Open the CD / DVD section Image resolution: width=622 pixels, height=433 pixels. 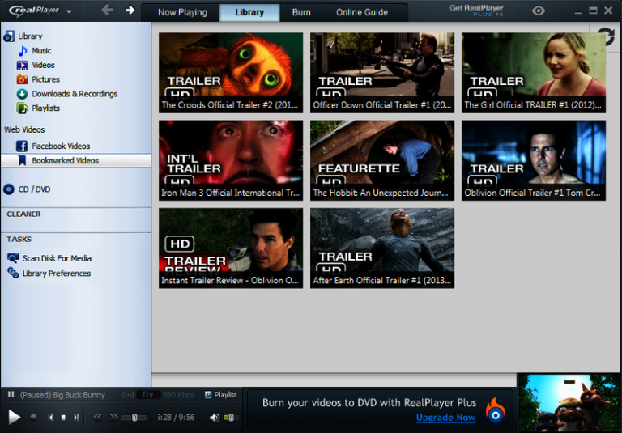tap(34, 189)
